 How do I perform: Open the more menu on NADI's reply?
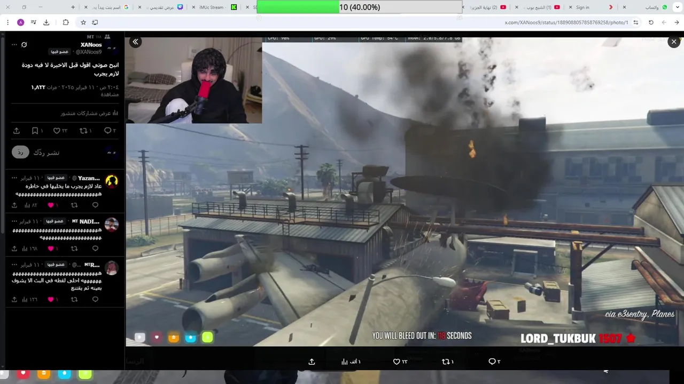click(14, 221)
